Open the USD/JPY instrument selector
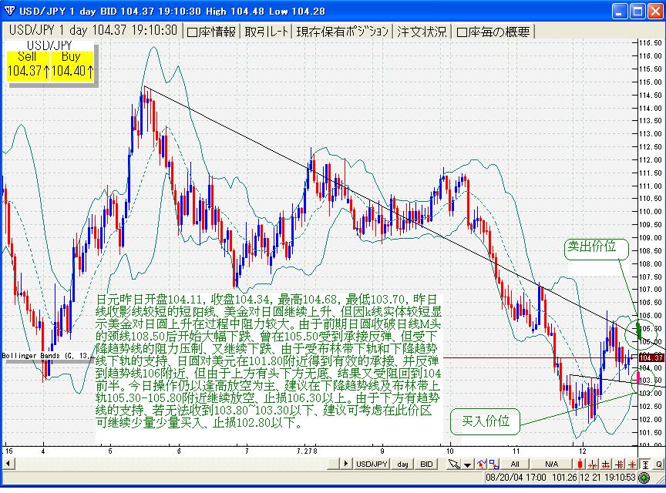The image size is (666, 493). [372, 464]
